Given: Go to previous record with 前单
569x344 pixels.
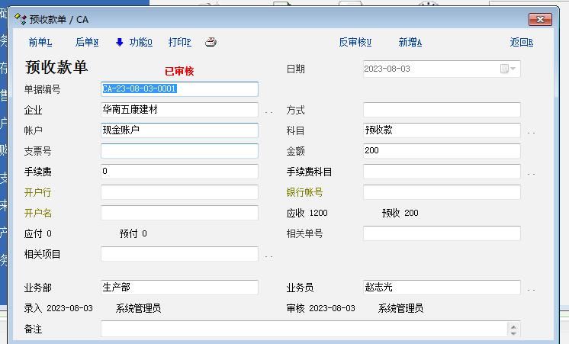Looking at the screenshot, I should tap(40, 42).
